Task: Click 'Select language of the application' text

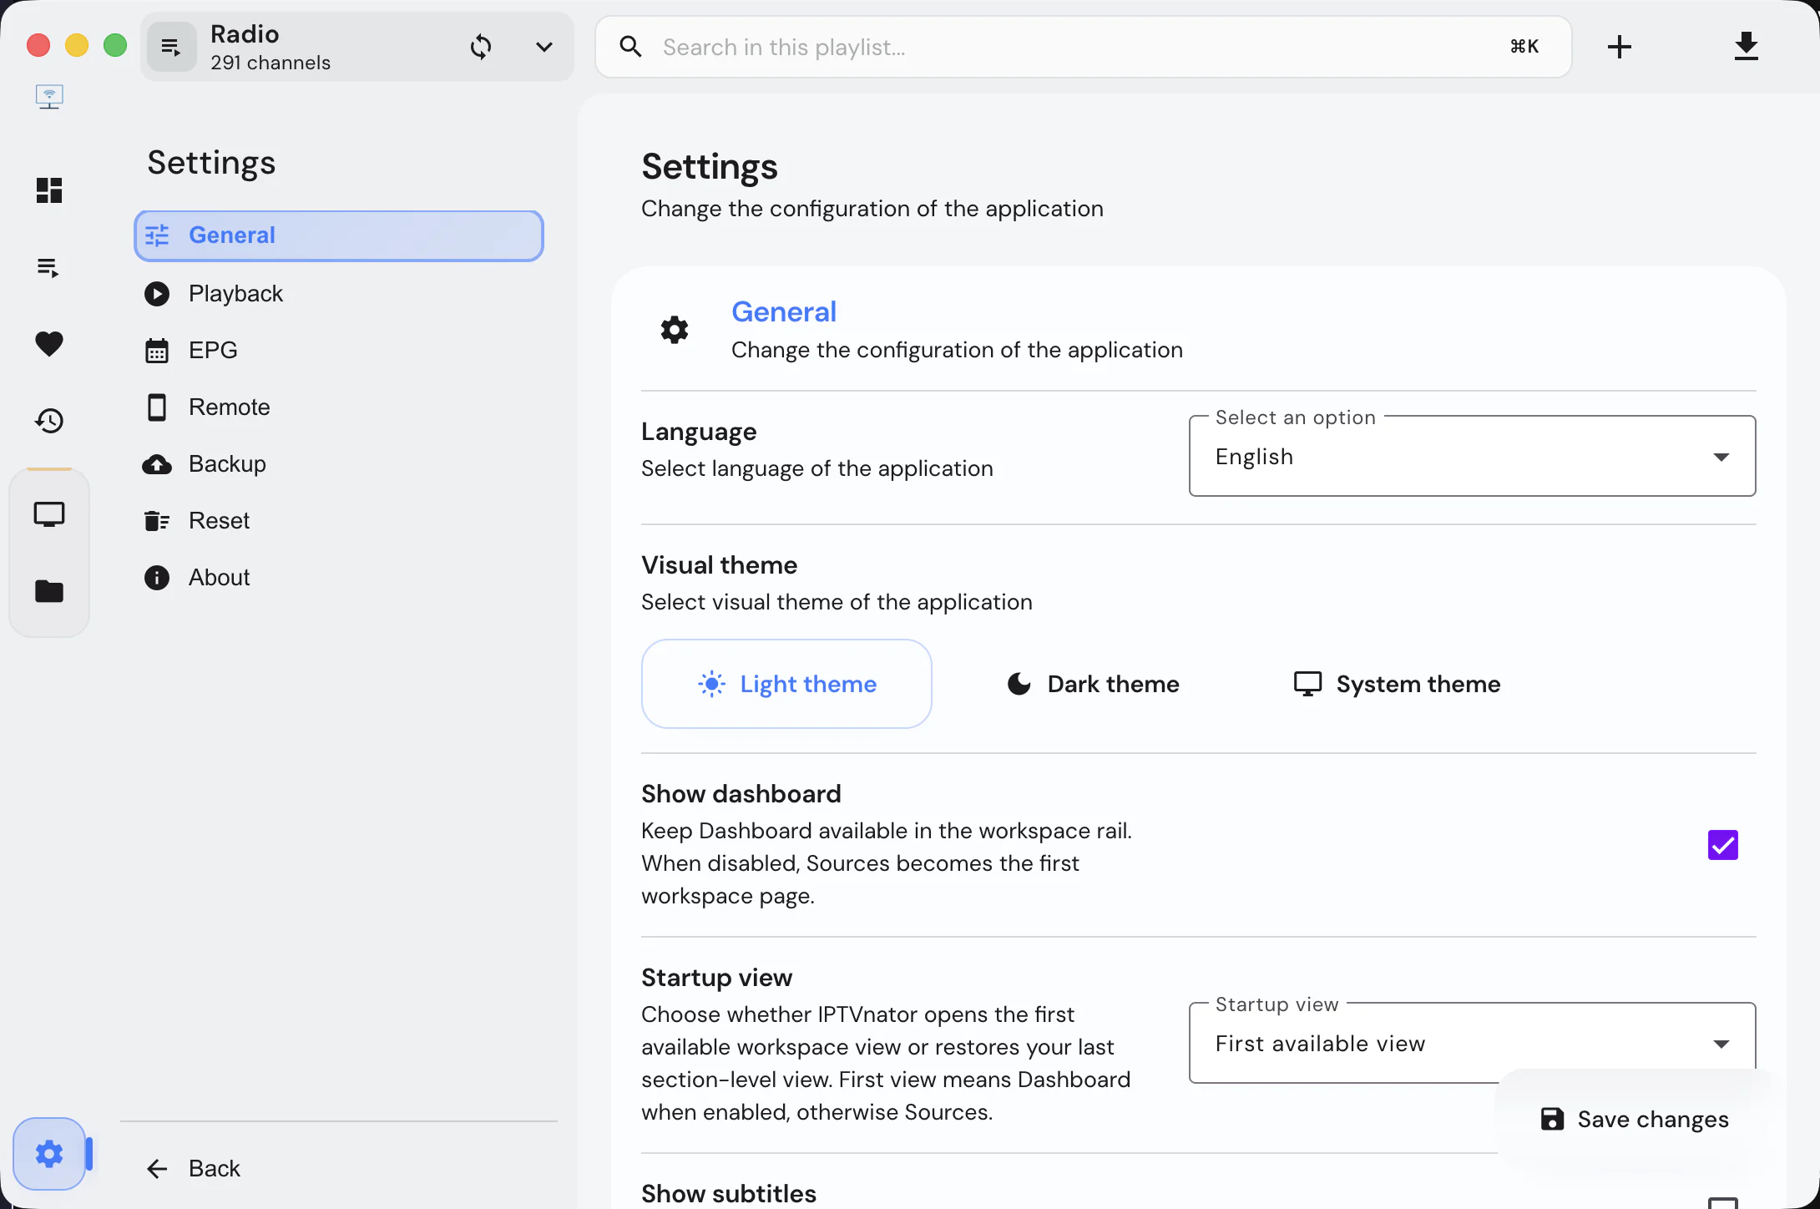Action: 817,468
